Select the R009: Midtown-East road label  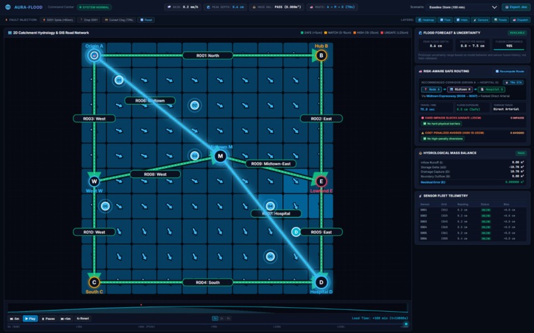click(271, 164)
